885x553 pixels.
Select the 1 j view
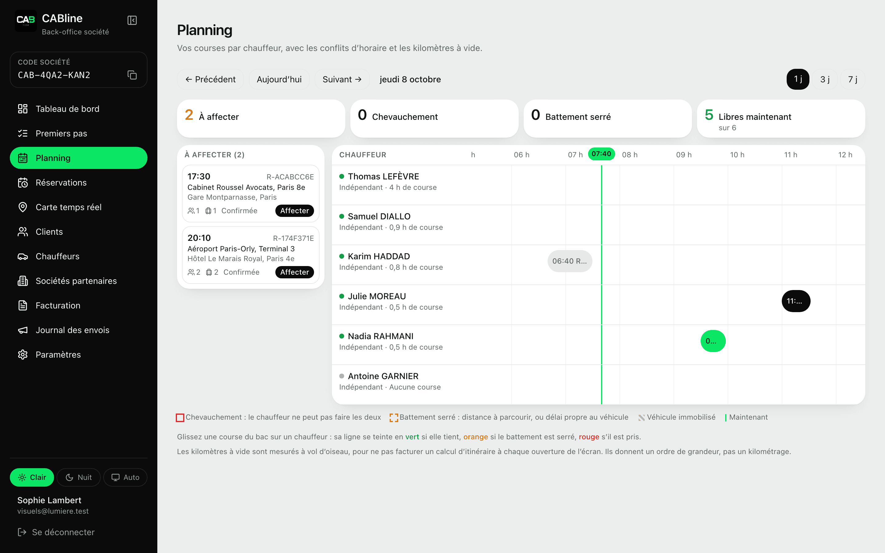(x=798, y=79)
